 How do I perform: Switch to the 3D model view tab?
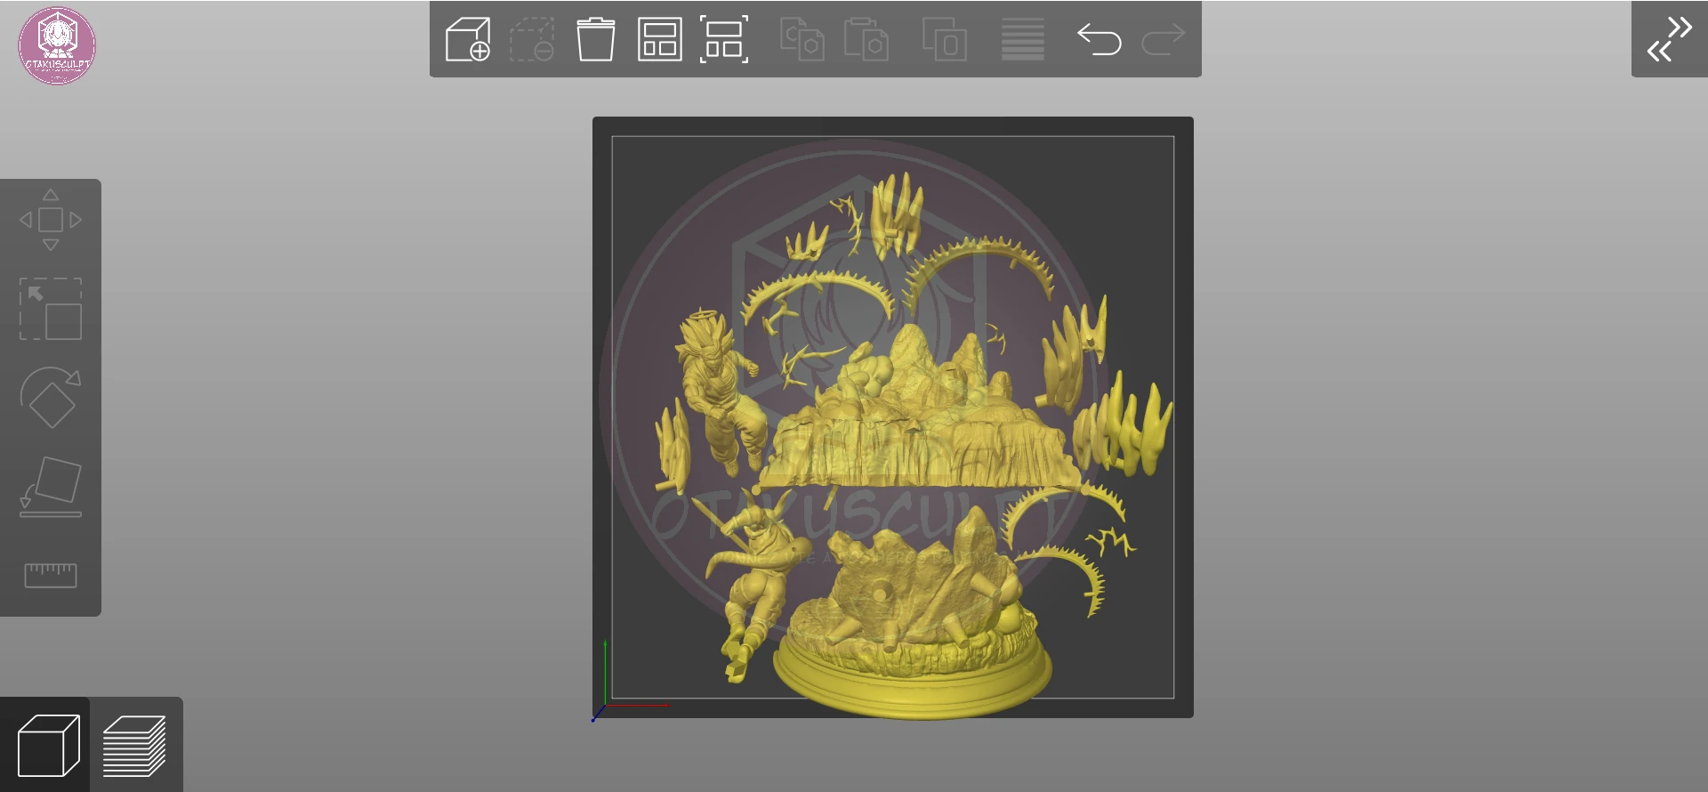click(46, 745)
